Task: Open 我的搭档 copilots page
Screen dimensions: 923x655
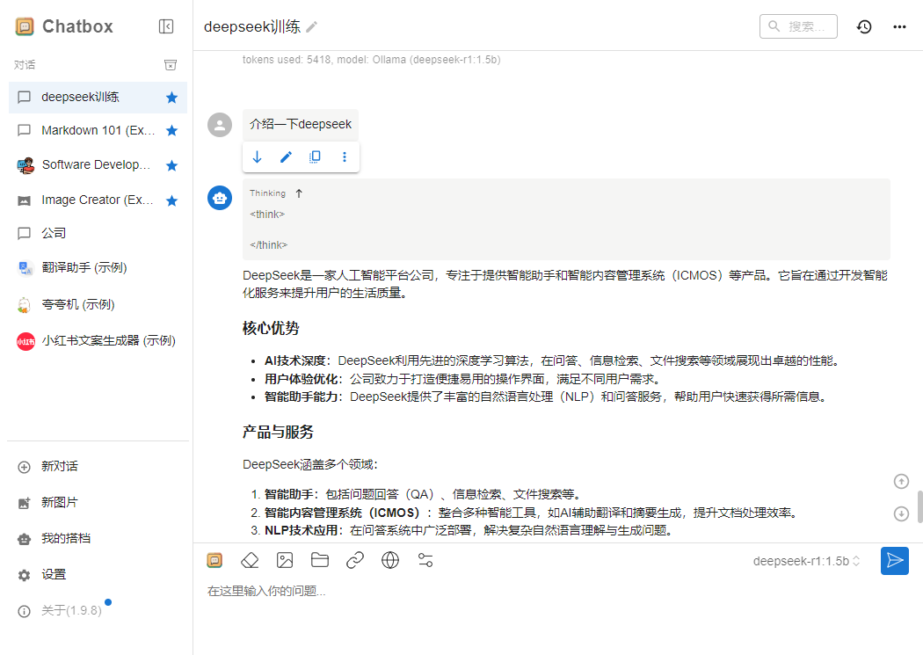Action: pyautogui.click(x=98, y=538)
